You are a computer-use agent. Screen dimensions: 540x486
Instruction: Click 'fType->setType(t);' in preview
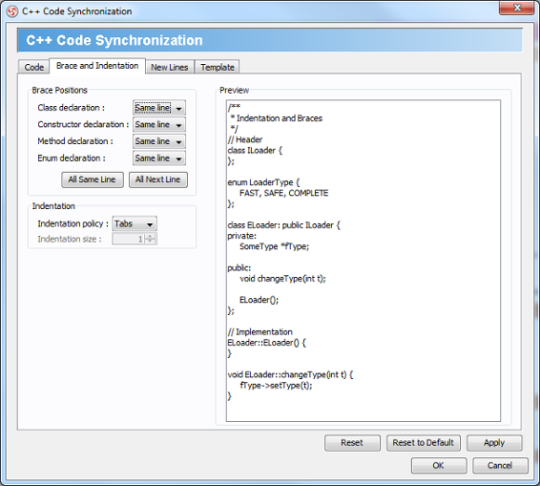(276, 386)
